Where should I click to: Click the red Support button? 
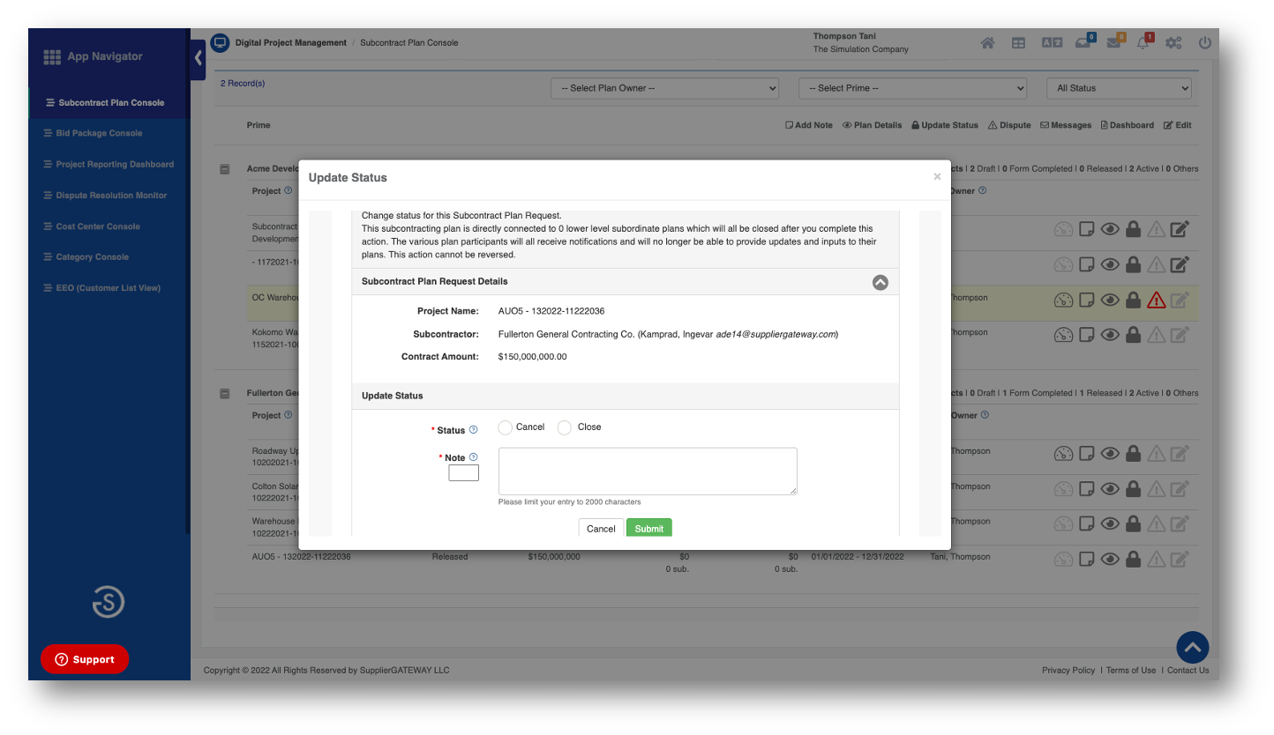85,659
